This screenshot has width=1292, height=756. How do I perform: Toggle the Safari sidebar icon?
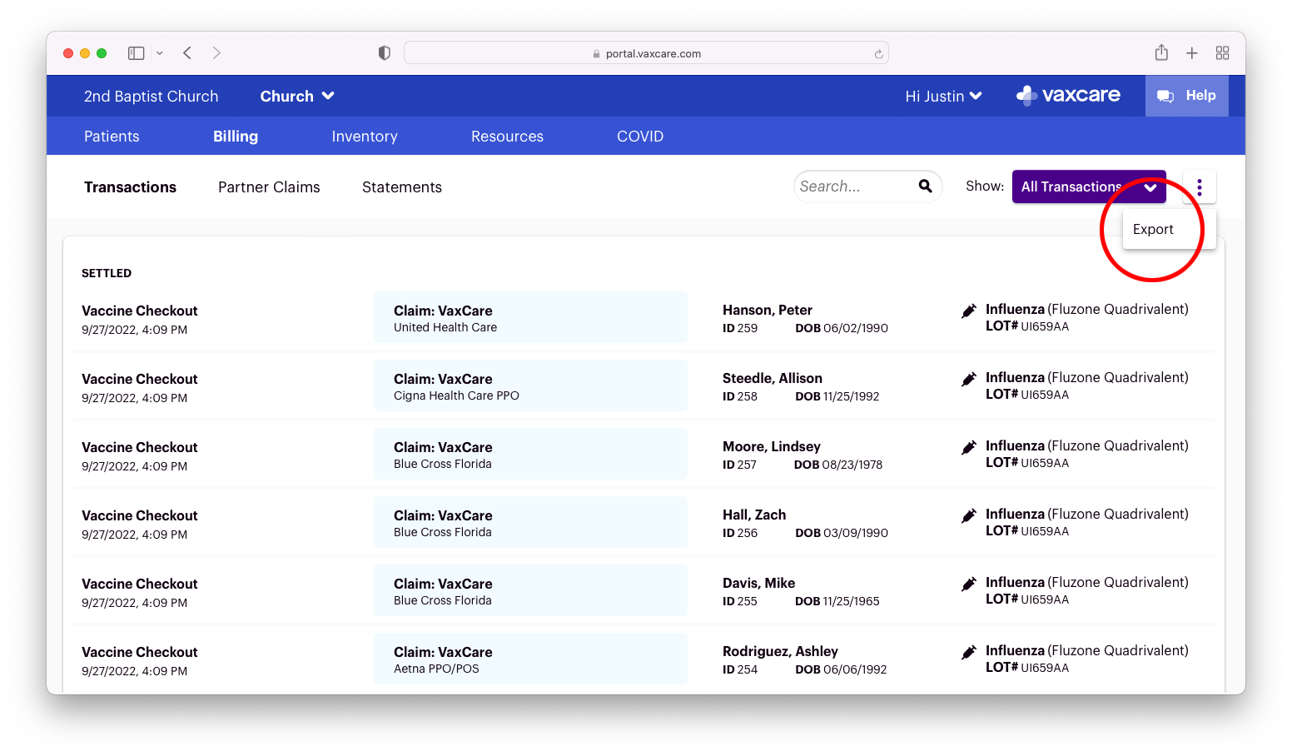(x=137, y=53)
